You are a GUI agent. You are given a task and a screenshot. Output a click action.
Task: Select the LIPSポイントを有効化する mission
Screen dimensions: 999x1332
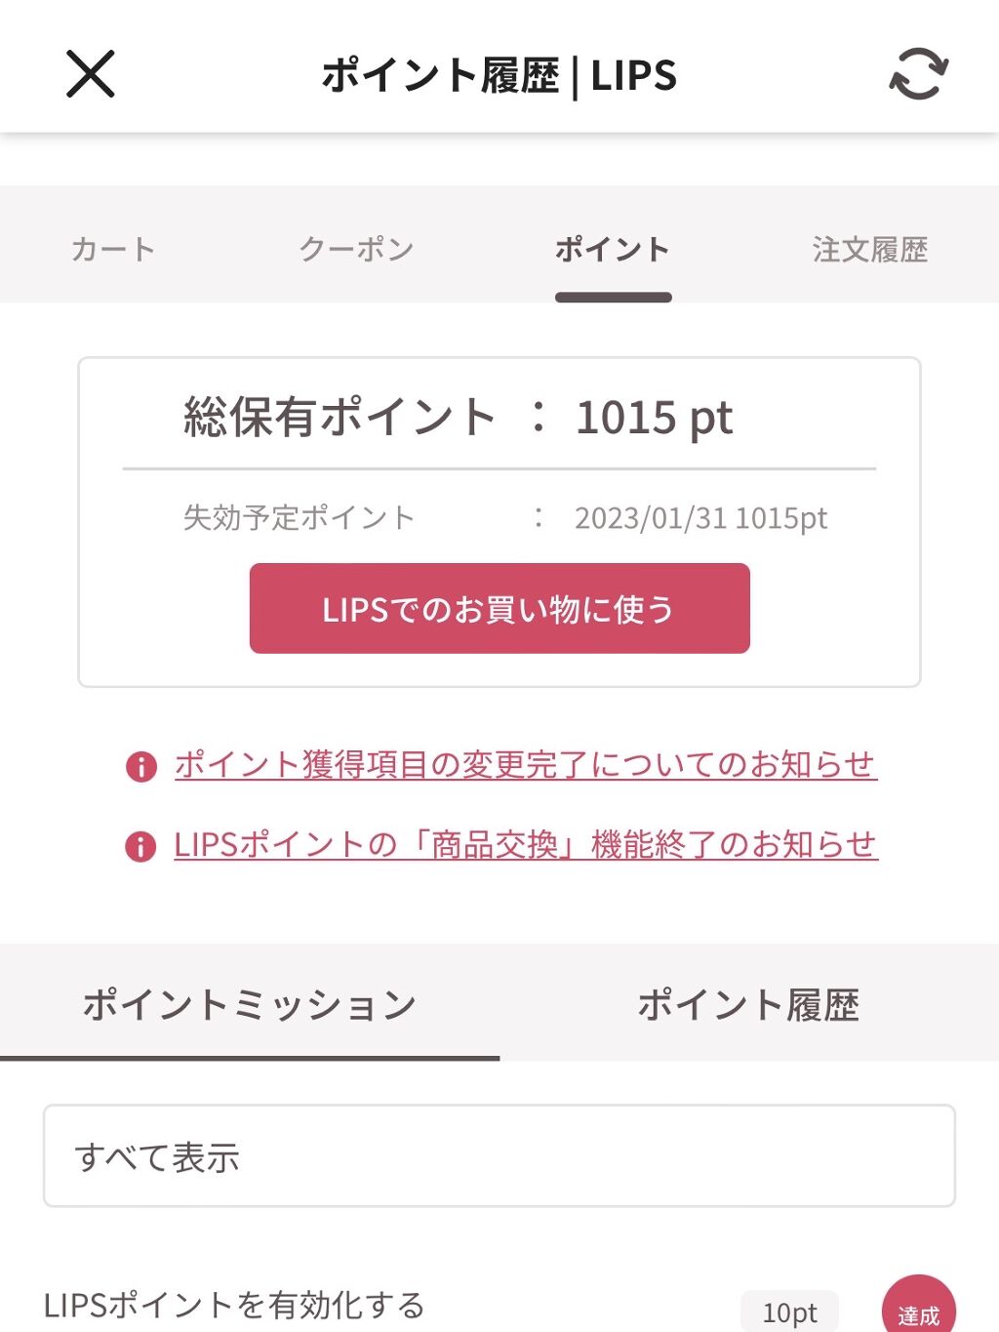(x=234, y=1305)
